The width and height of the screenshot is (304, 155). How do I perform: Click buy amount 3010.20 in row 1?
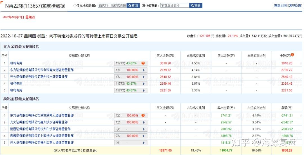(x=166, y=63)
